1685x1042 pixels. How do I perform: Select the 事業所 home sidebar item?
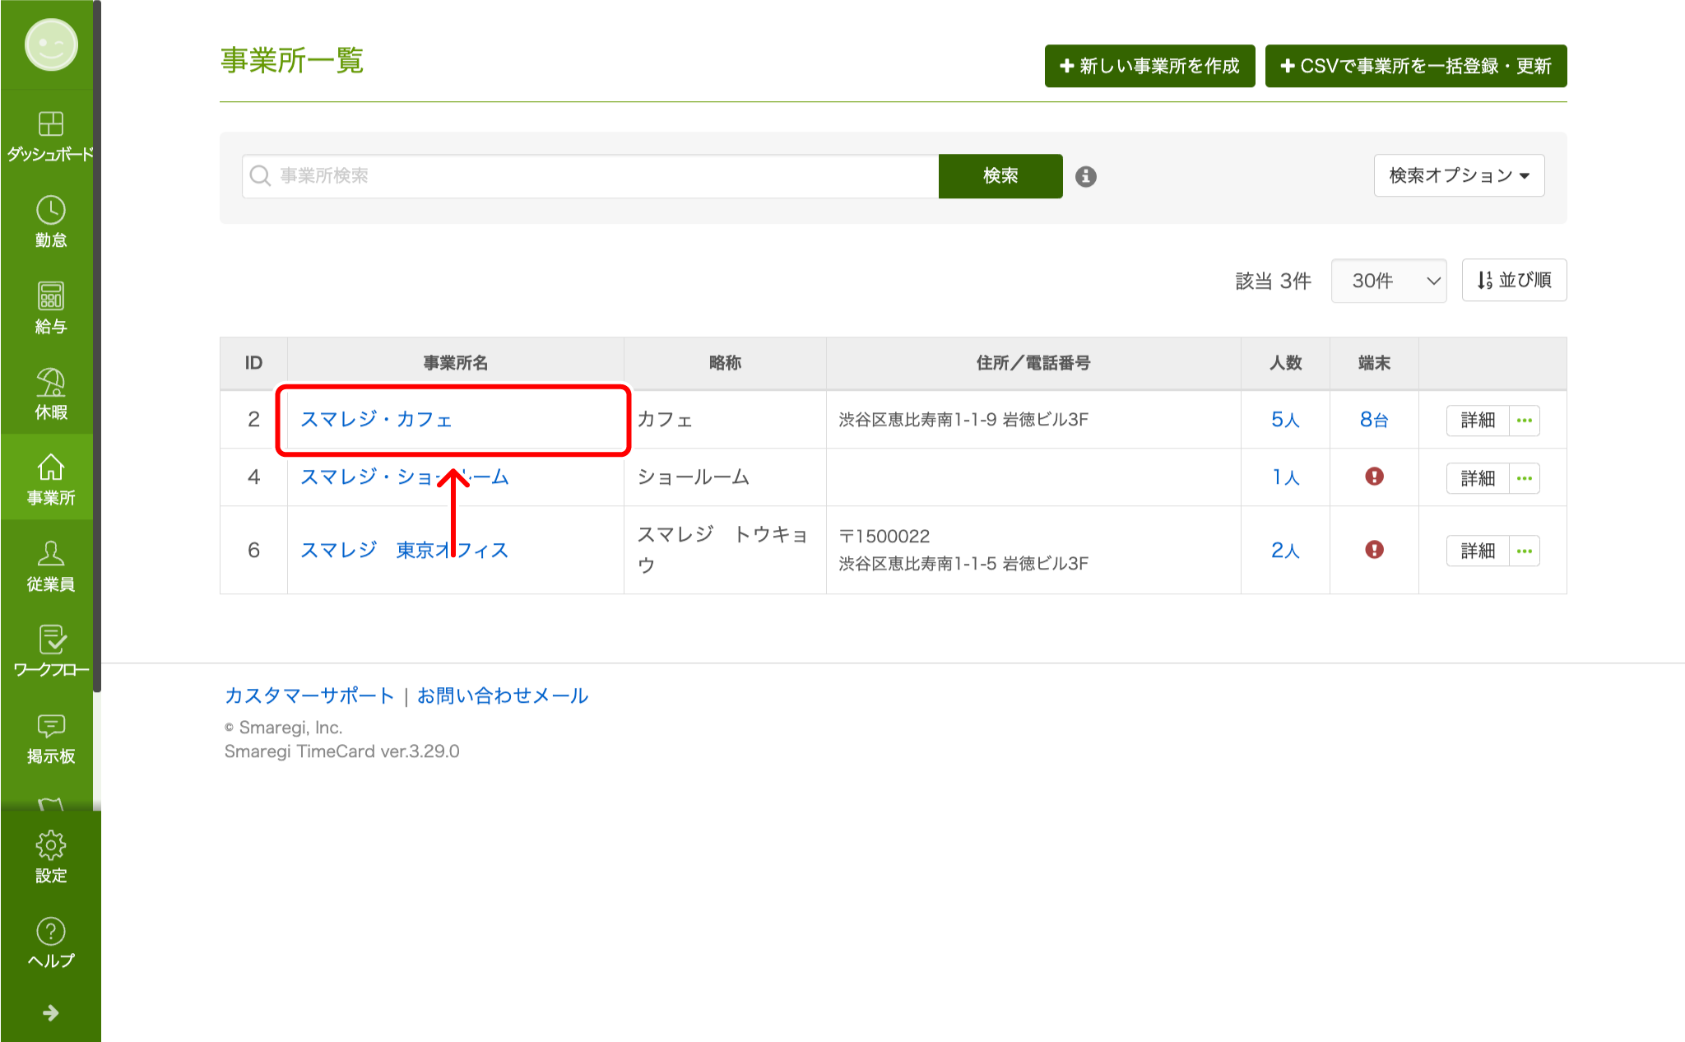click(51, 479)
